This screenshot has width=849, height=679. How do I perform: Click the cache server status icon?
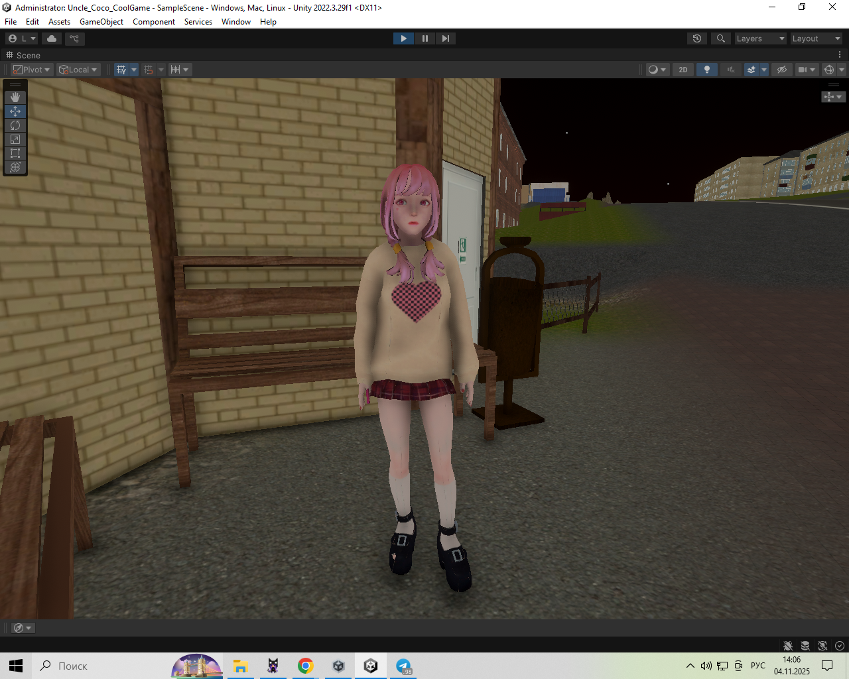point(805,646)
